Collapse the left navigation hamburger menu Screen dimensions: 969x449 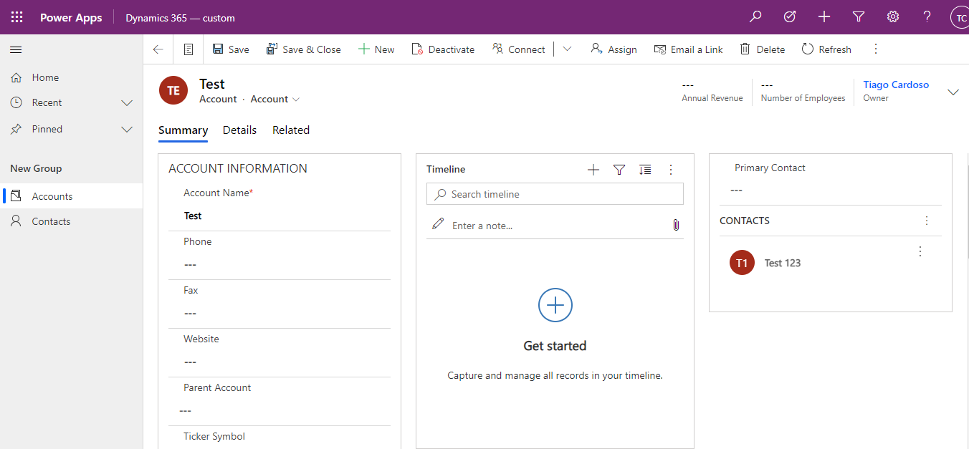(x=16, y=49)
